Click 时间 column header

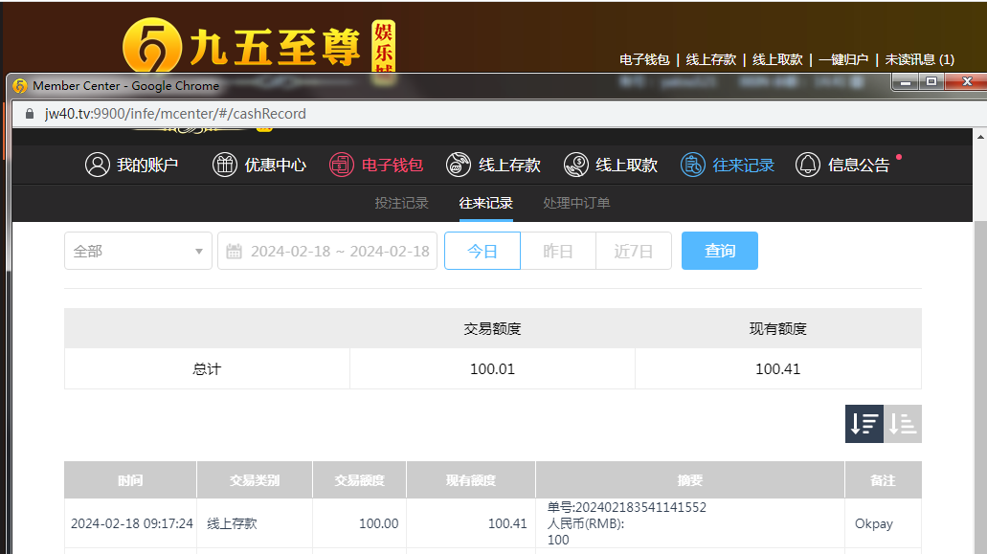(130, 479)
